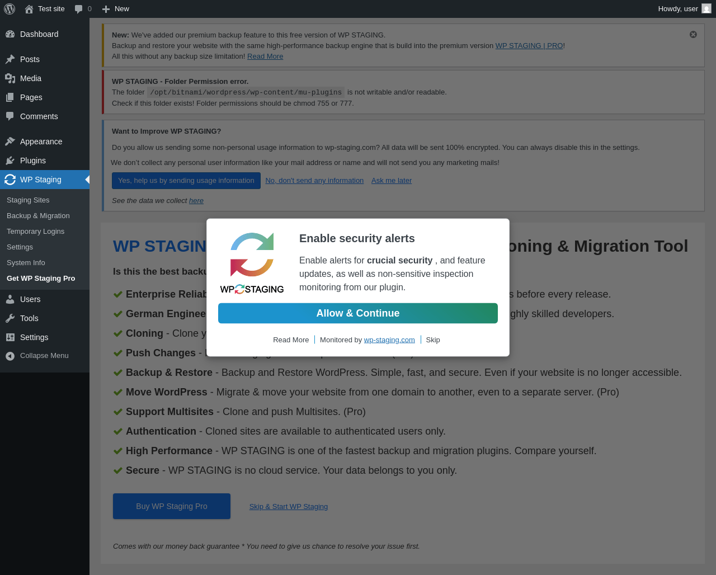Collapse the admin sidebar menu
Screen dimensions: 716x575
[x=37, y=356]
